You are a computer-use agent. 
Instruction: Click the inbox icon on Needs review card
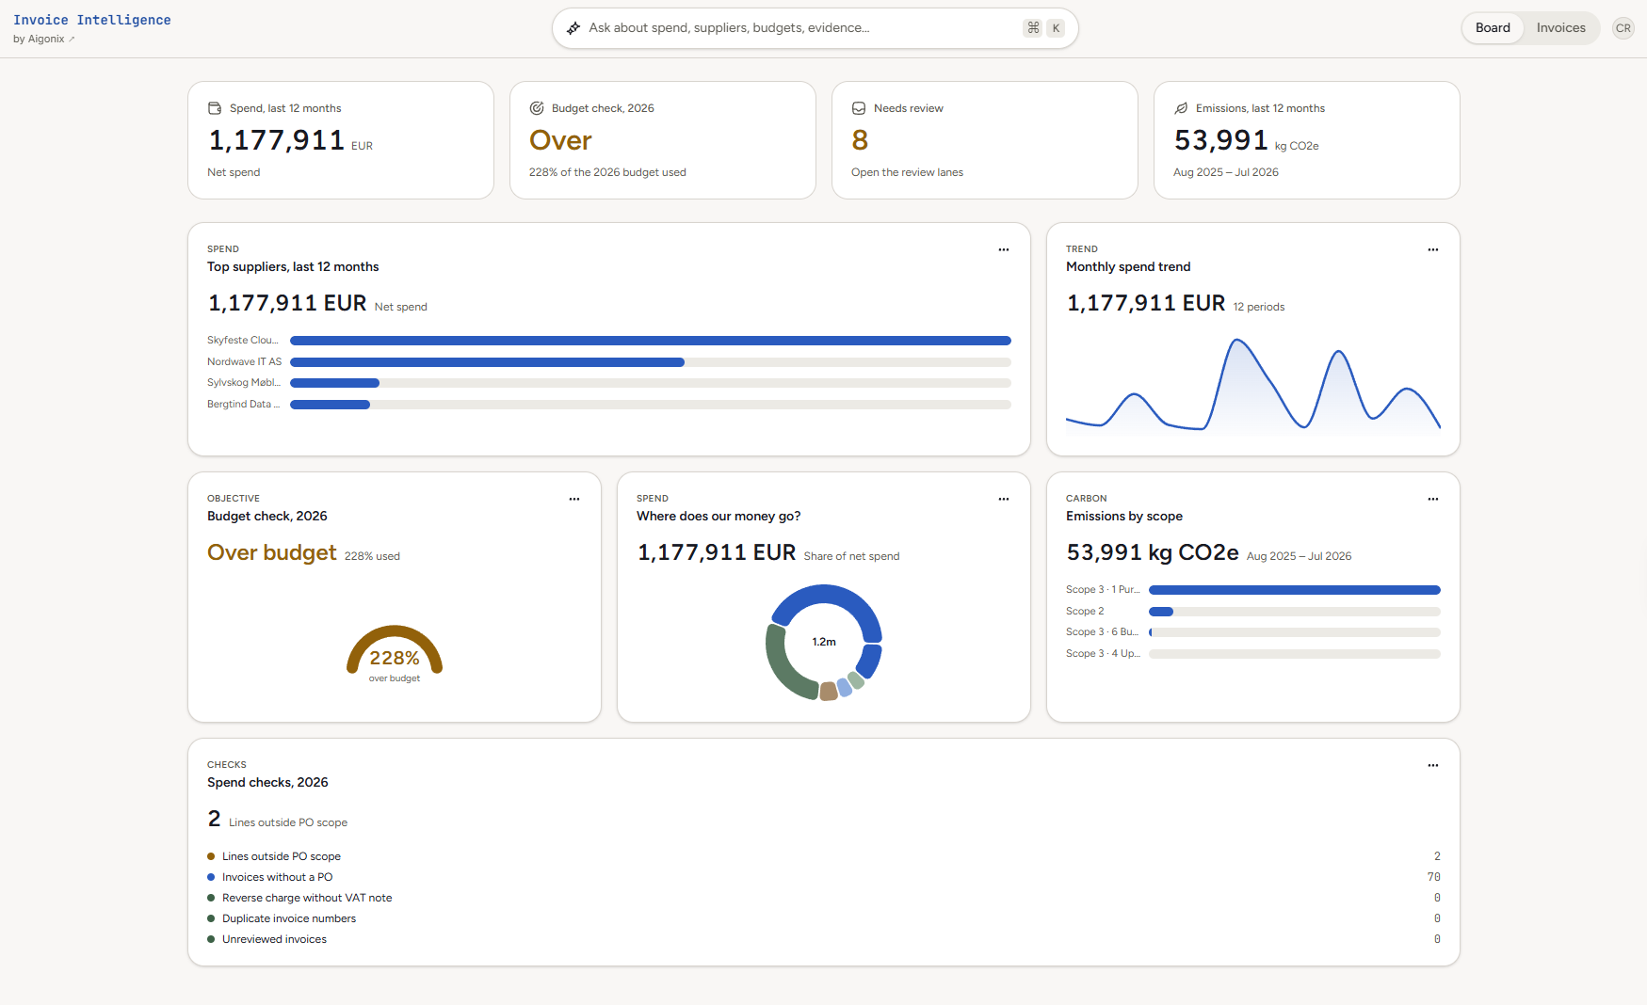pos(859,108)
